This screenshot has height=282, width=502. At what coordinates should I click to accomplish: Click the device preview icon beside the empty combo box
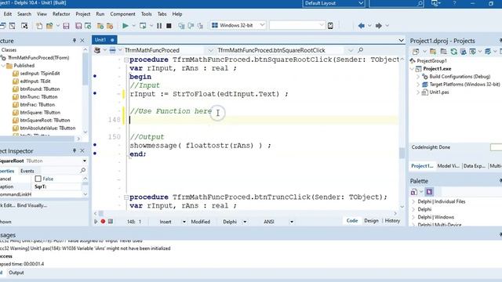330,26
